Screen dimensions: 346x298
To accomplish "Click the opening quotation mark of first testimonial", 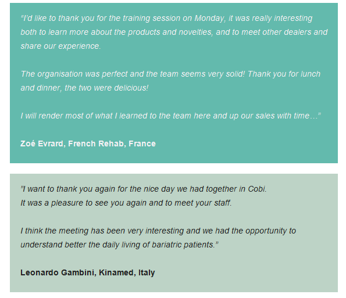I will coord(22,16).
